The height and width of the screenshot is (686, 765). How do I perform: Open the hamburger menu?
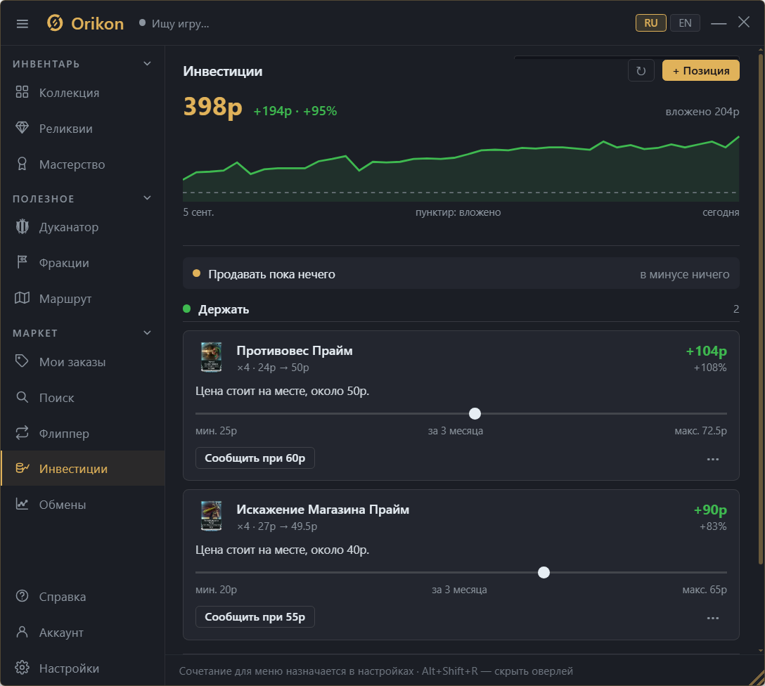(22, 23)
